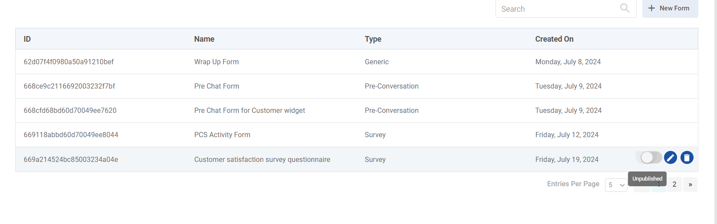Click form ID 669a214524bc85003234a04e
The width and height of the screenshot is (717, 224).
(x=71, y=159)
